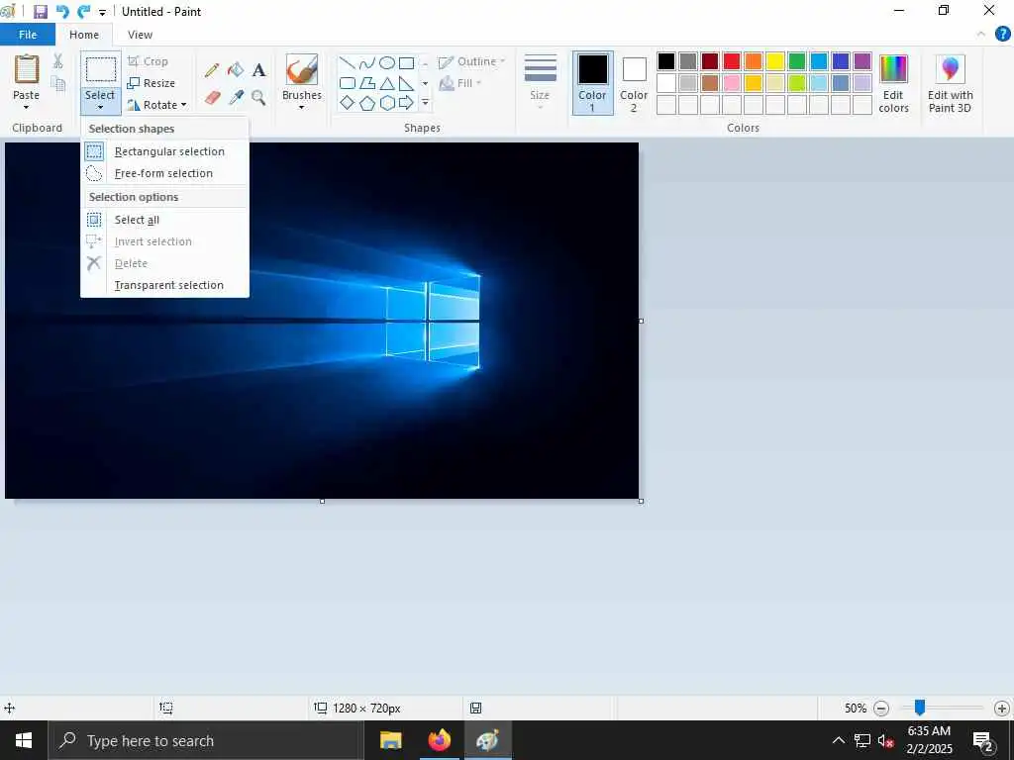Choose the Curve shape

tap(367, 63)
